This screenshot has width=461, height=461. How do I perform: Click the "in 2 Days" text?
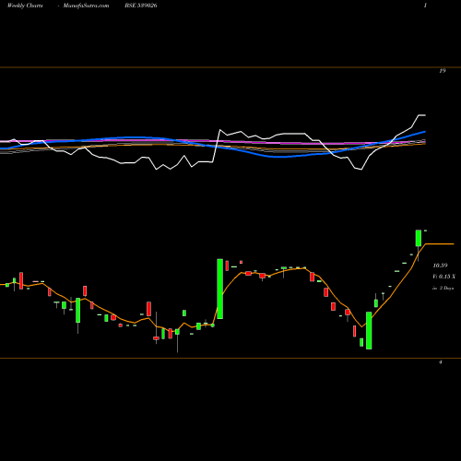(443, 289)
